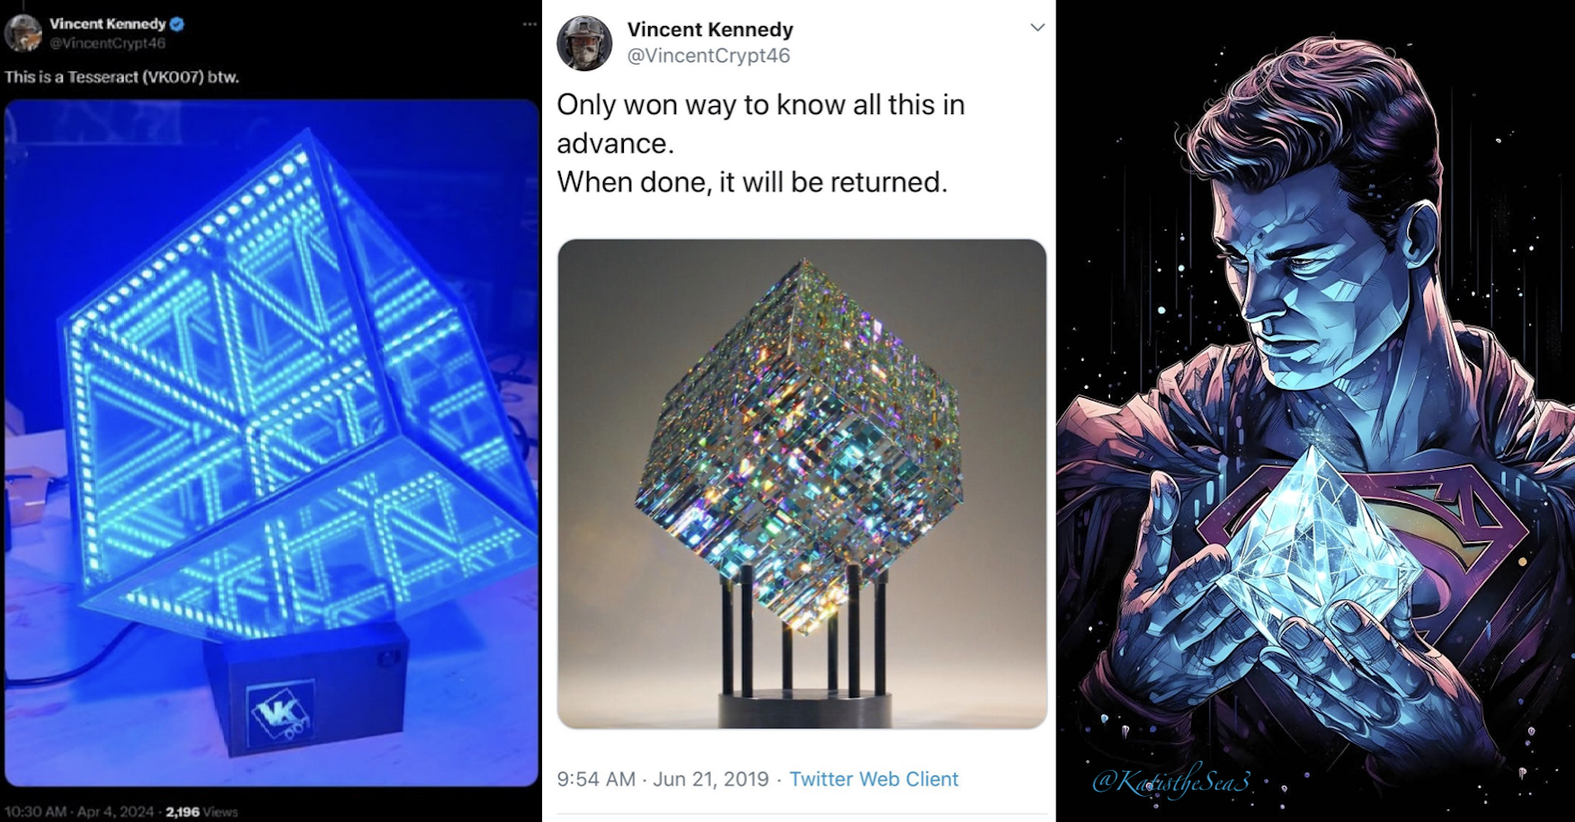Open the Vincent Kennedy name on the Tesseract tweet
This screenshot has width=1575, height=822.
[x=107, y=24]
